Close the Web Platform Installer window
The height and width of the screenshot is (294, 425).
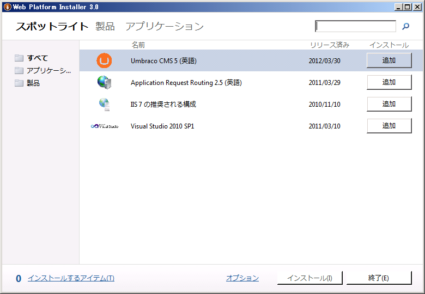click(x=417, y=7)
